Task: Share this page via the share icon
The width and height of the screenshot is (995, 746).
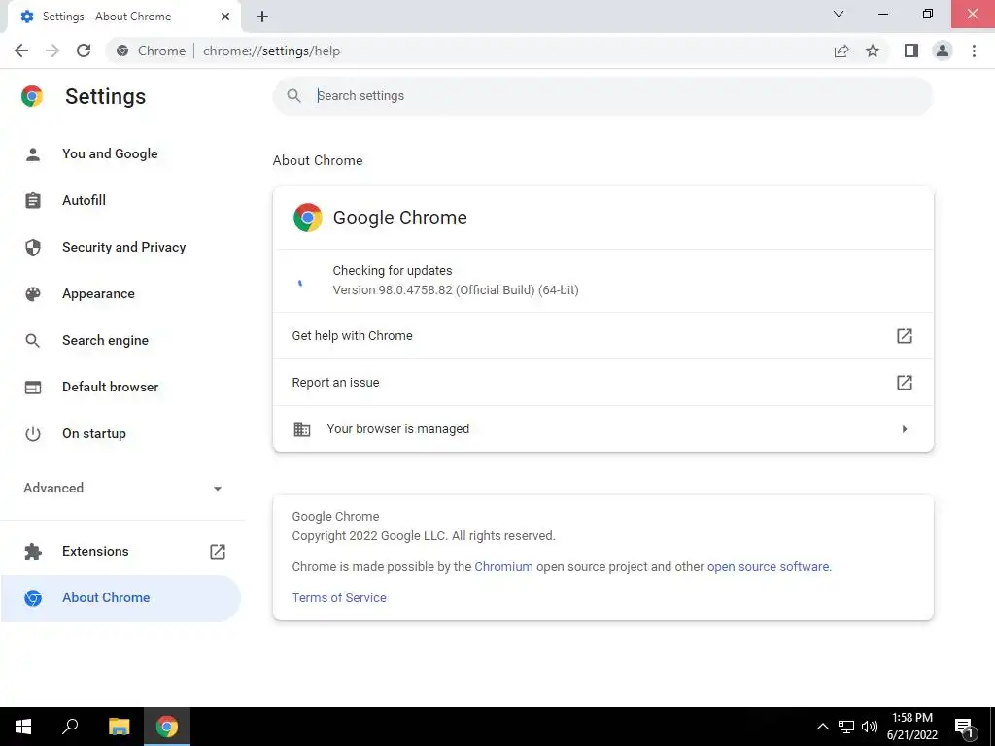Action: (x=841, y=51)
